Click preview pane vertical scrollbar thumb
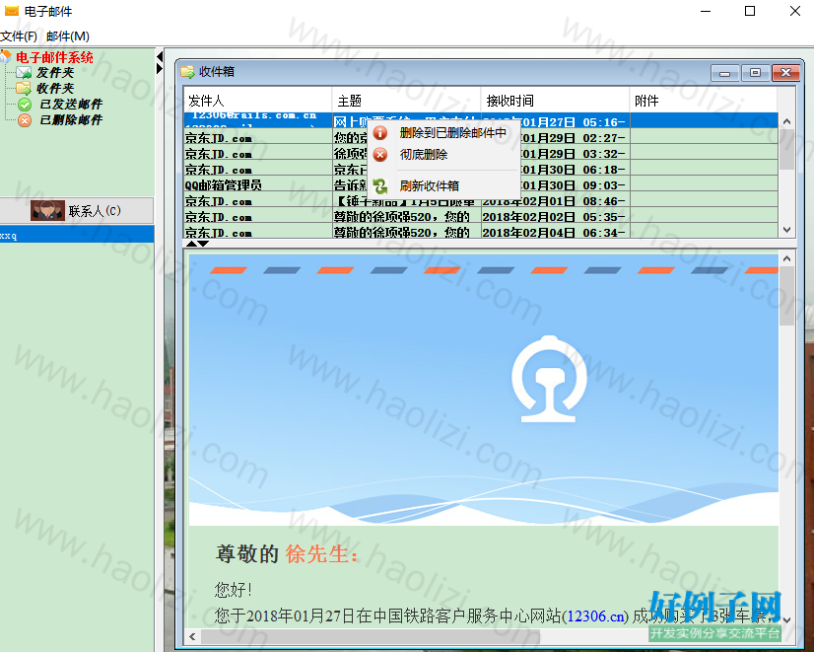The width and height of the screenshot is (814, 652). point(786,296)
